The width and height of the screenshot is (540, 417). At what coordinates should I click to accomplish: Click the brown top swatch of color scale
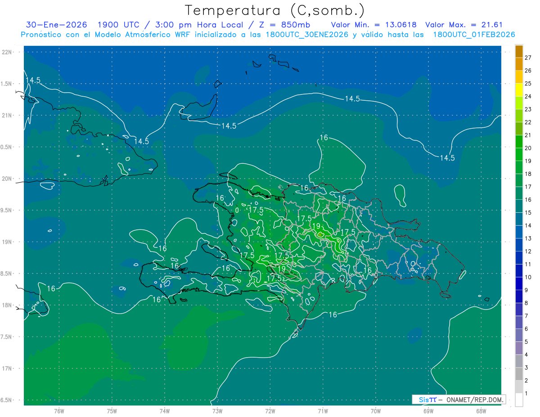point(519,51)
